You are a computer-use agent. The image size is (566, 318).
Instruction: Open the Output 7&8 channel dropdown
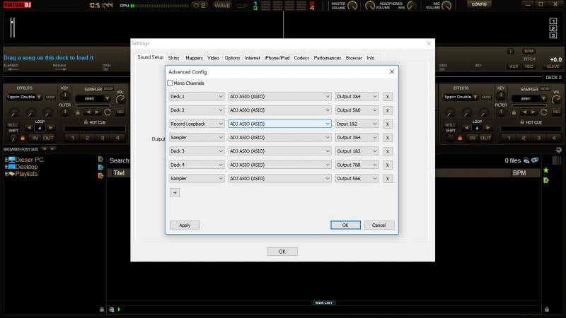click(x=357, y=165)
